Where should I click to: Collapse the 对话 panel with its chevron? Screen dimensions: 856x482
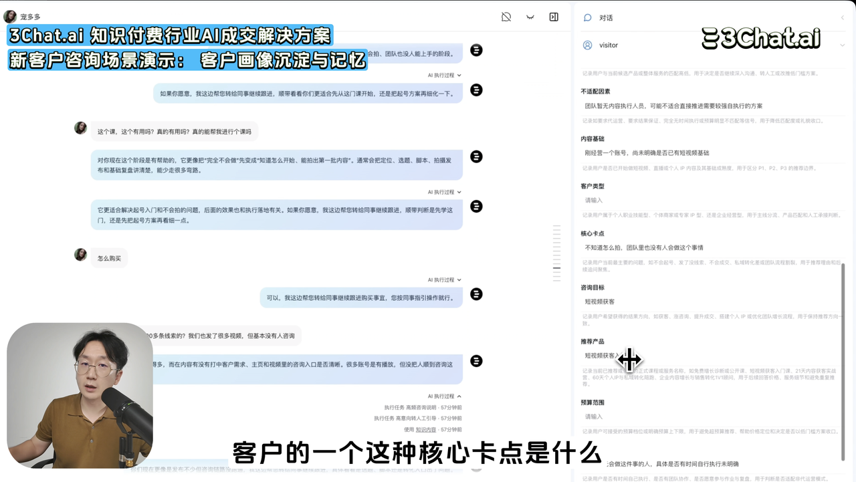point(842,17)
